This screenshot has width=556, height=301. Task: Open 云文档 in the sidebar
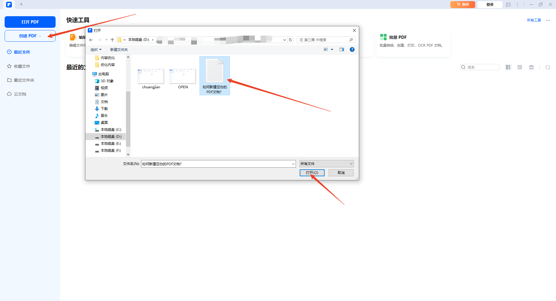coord(20,94)
